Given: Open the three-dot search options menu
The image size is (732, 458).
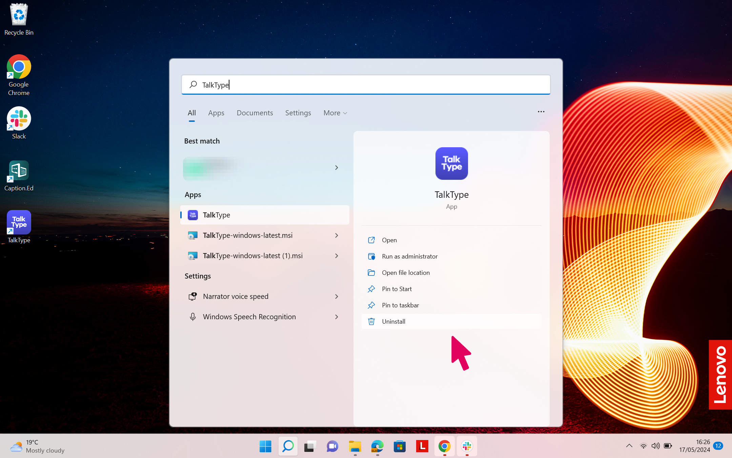Looking at the screenshot, I should (x=541, y=112).
